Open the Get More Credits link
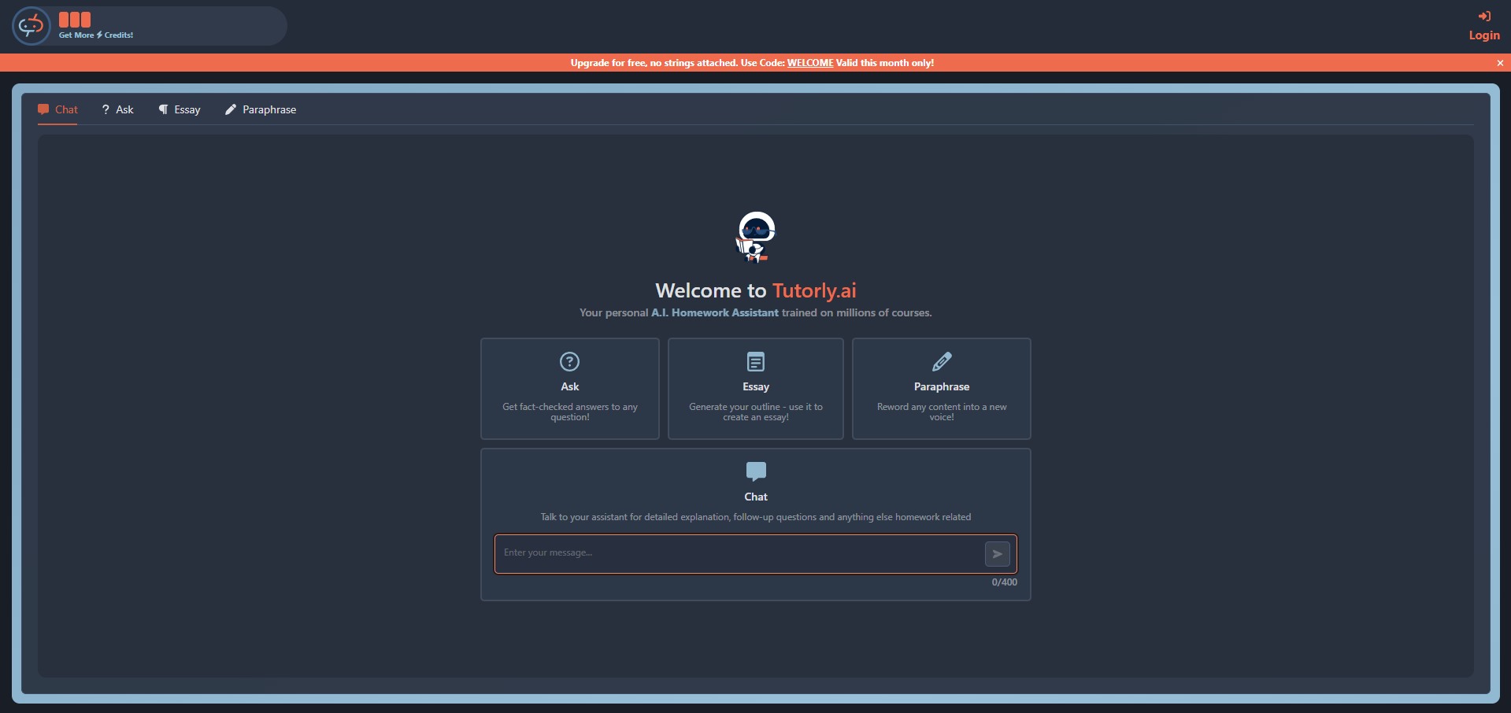The image size is (1511, 713). point(96,35)
